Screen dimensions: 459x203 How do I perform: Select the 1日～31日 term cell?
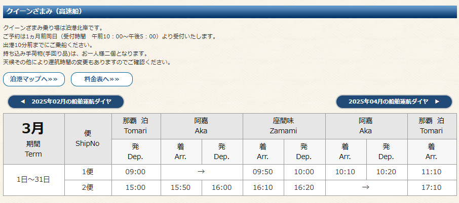pyautogui.click(x=34, y=180)
